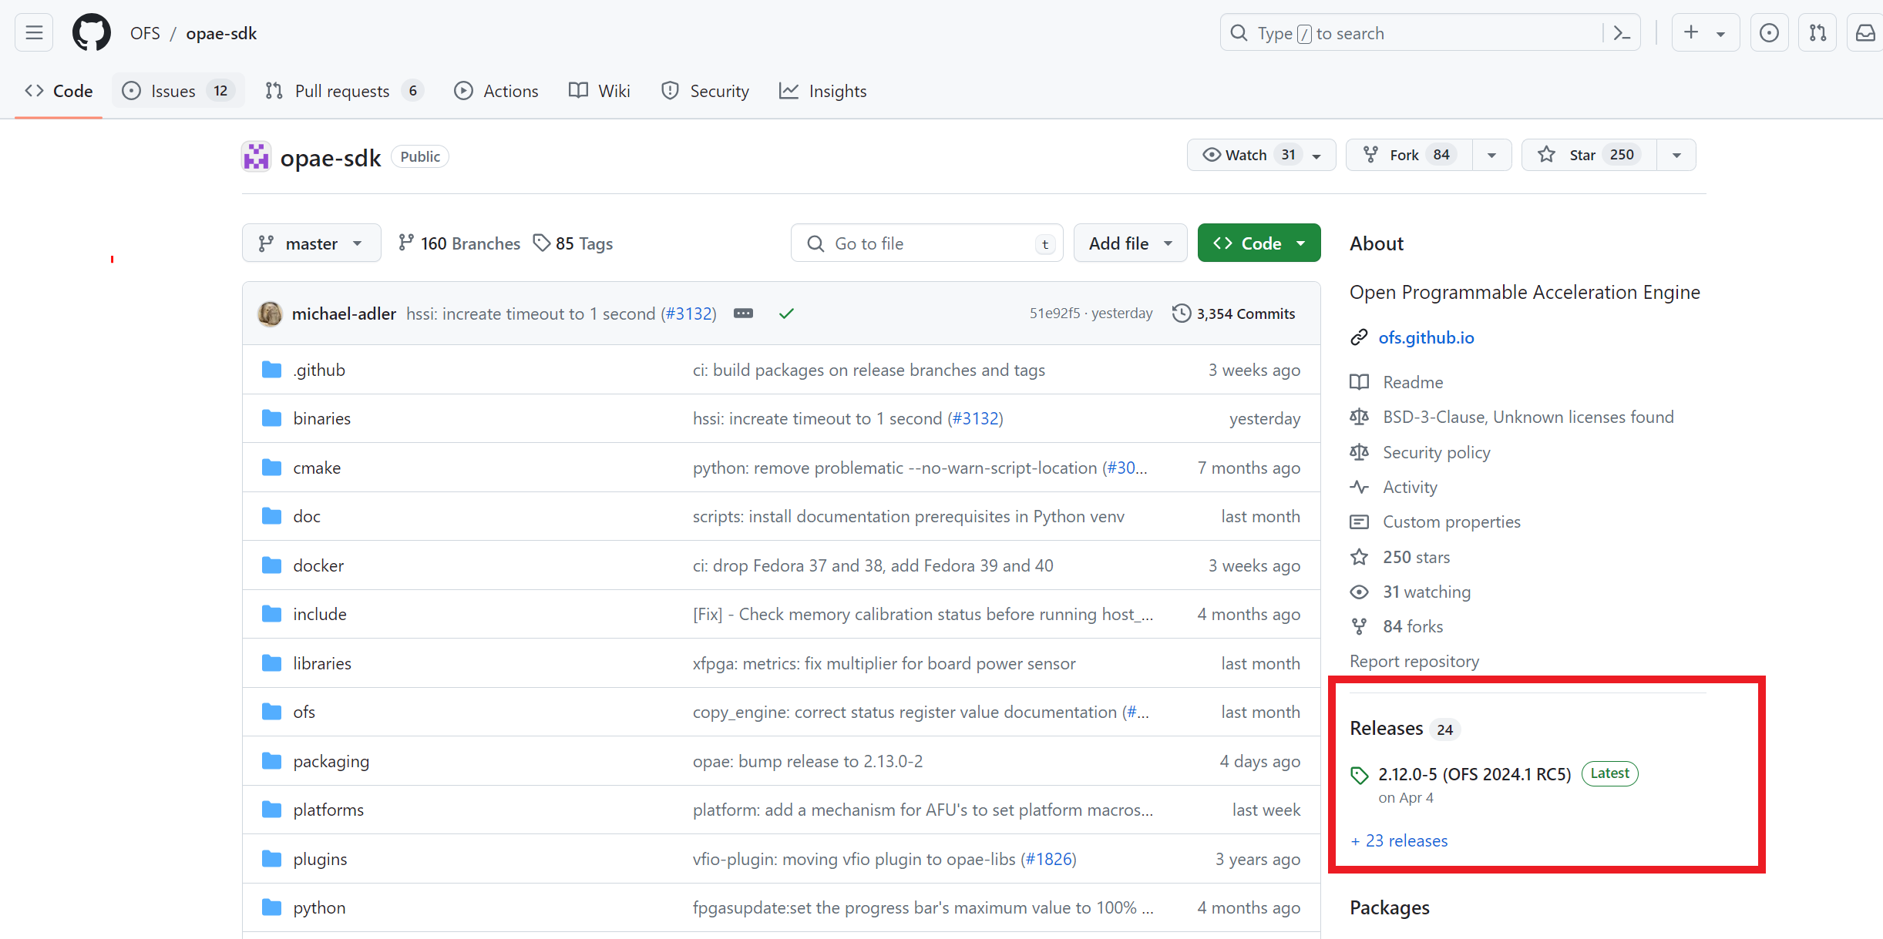Image resolution: width=1883 pixels, height=939 pixels.
Task: Expand the Fork options dropdown arrow
Action: pyautogui.click(x=1491, y=155)
